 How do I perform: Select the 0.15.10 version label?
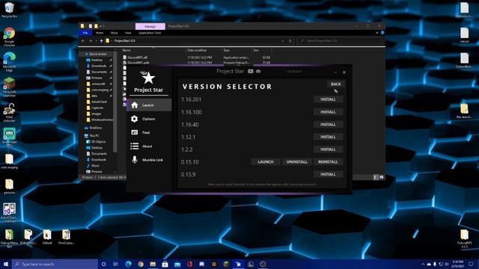pyautogui.click(x=189, y=162)
